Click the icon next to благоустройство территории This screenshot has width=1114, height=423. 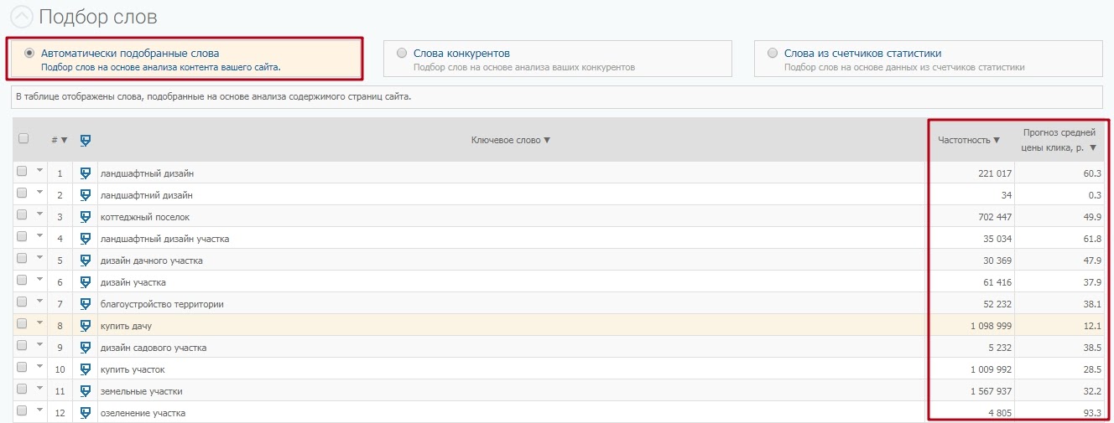tap(85, 304)
